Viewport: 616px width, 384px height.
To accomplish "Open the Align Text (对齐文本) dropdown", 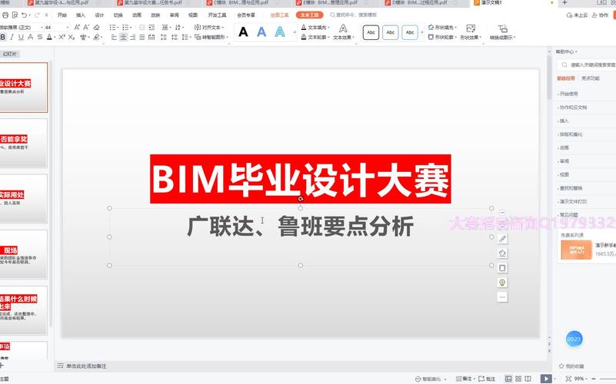I will [209, 28].
